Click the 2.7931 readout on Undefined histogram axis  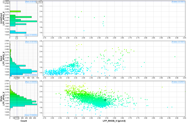click(x=7, y=2)
